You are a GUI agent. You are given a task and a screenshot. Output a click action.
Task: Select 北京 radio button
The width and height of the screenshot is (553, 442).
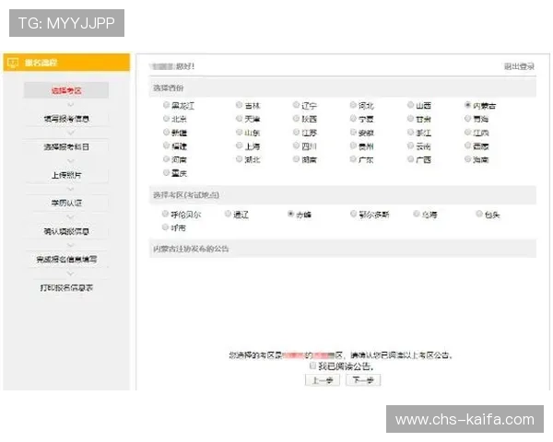pyautogui.click(x=166, y=119)
